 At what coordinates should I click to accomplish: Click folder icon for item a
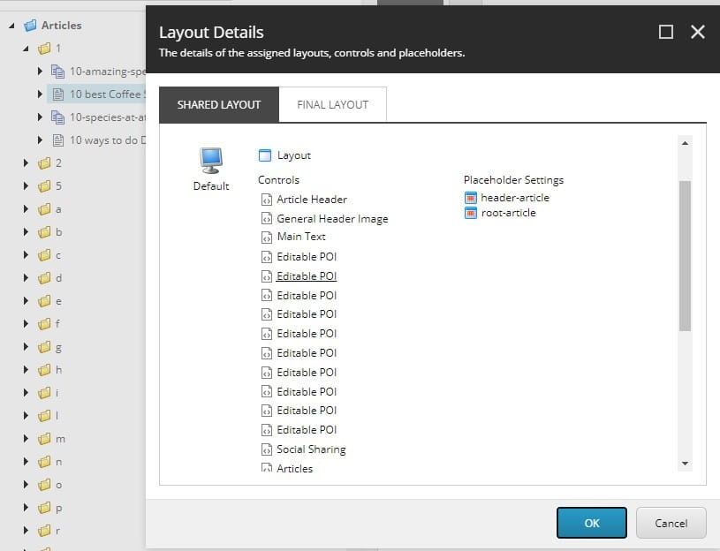click(44, 209)
